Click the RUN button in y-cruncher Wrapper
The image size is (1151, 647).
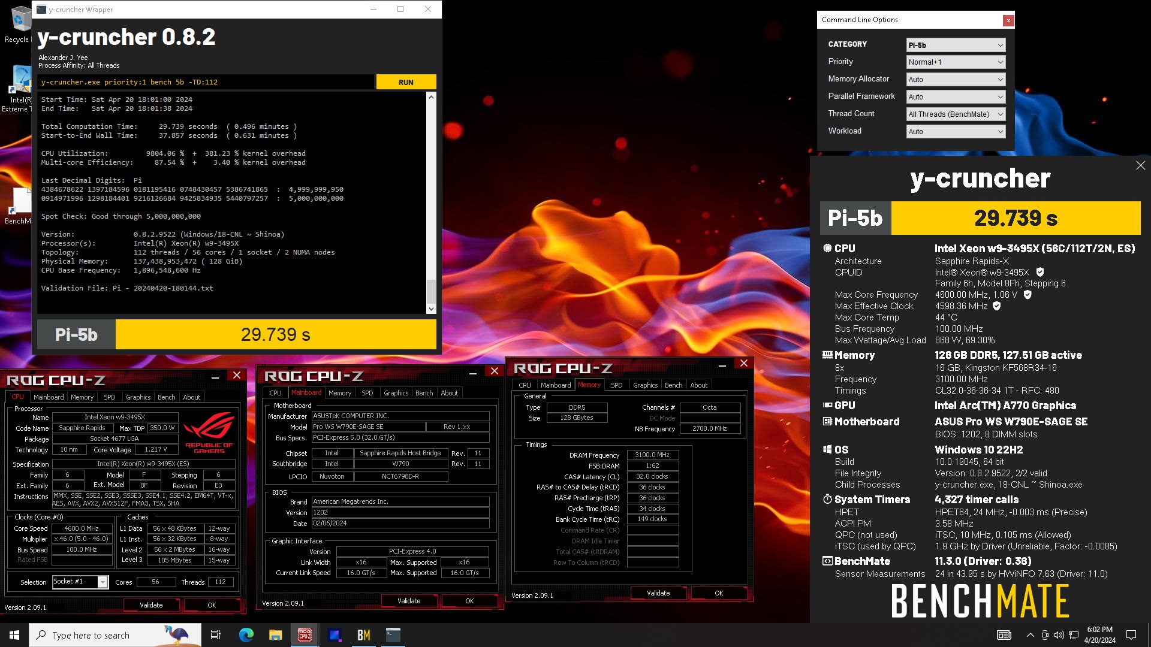(x=406, y=82)
